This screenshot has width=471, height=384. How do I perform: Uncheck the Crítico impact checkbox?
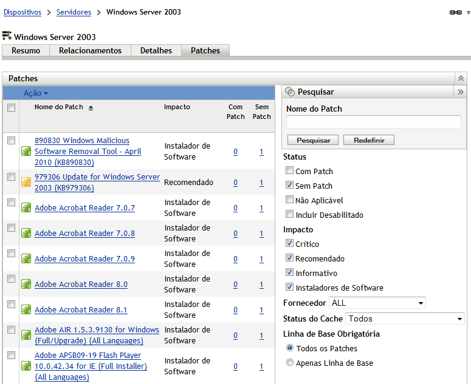pyautogui.click(x=289, y=243)
